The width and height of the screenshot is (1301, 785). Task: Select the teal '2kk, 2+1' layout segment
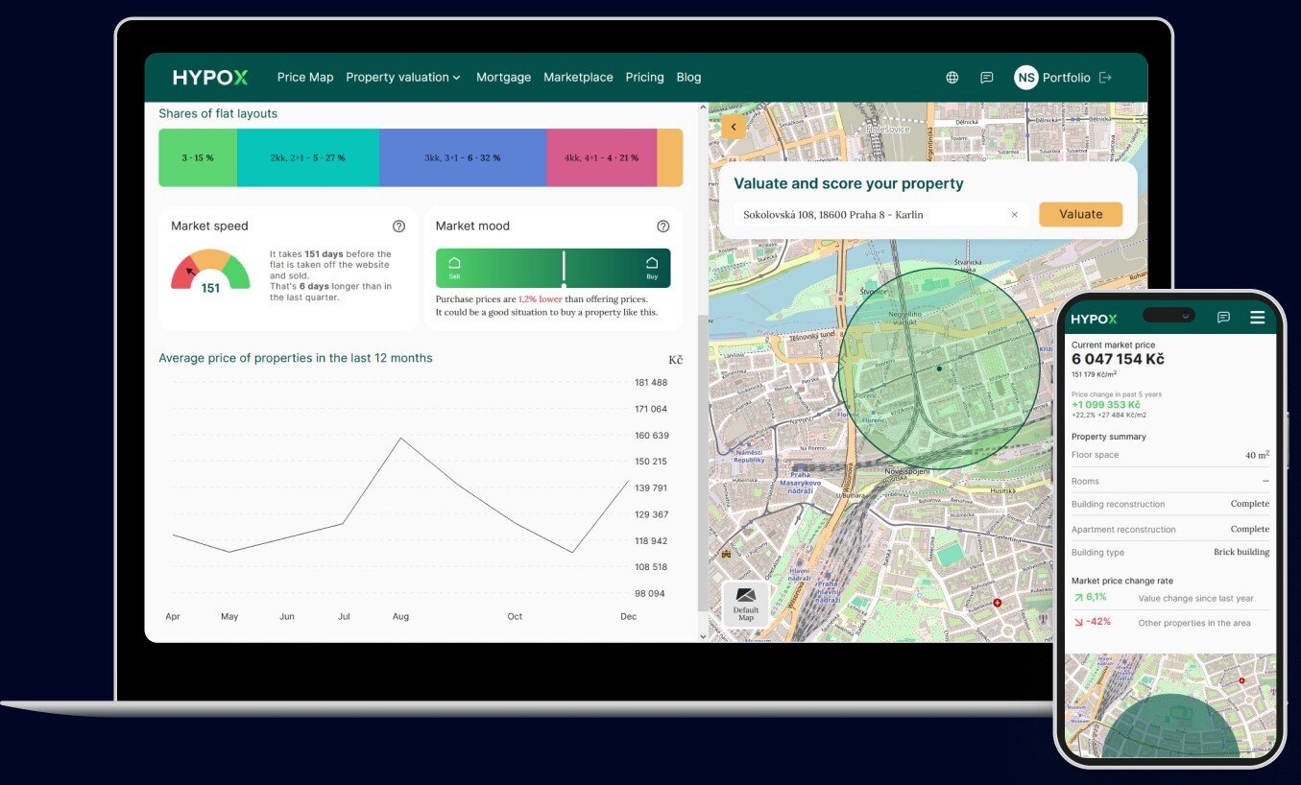308,157
